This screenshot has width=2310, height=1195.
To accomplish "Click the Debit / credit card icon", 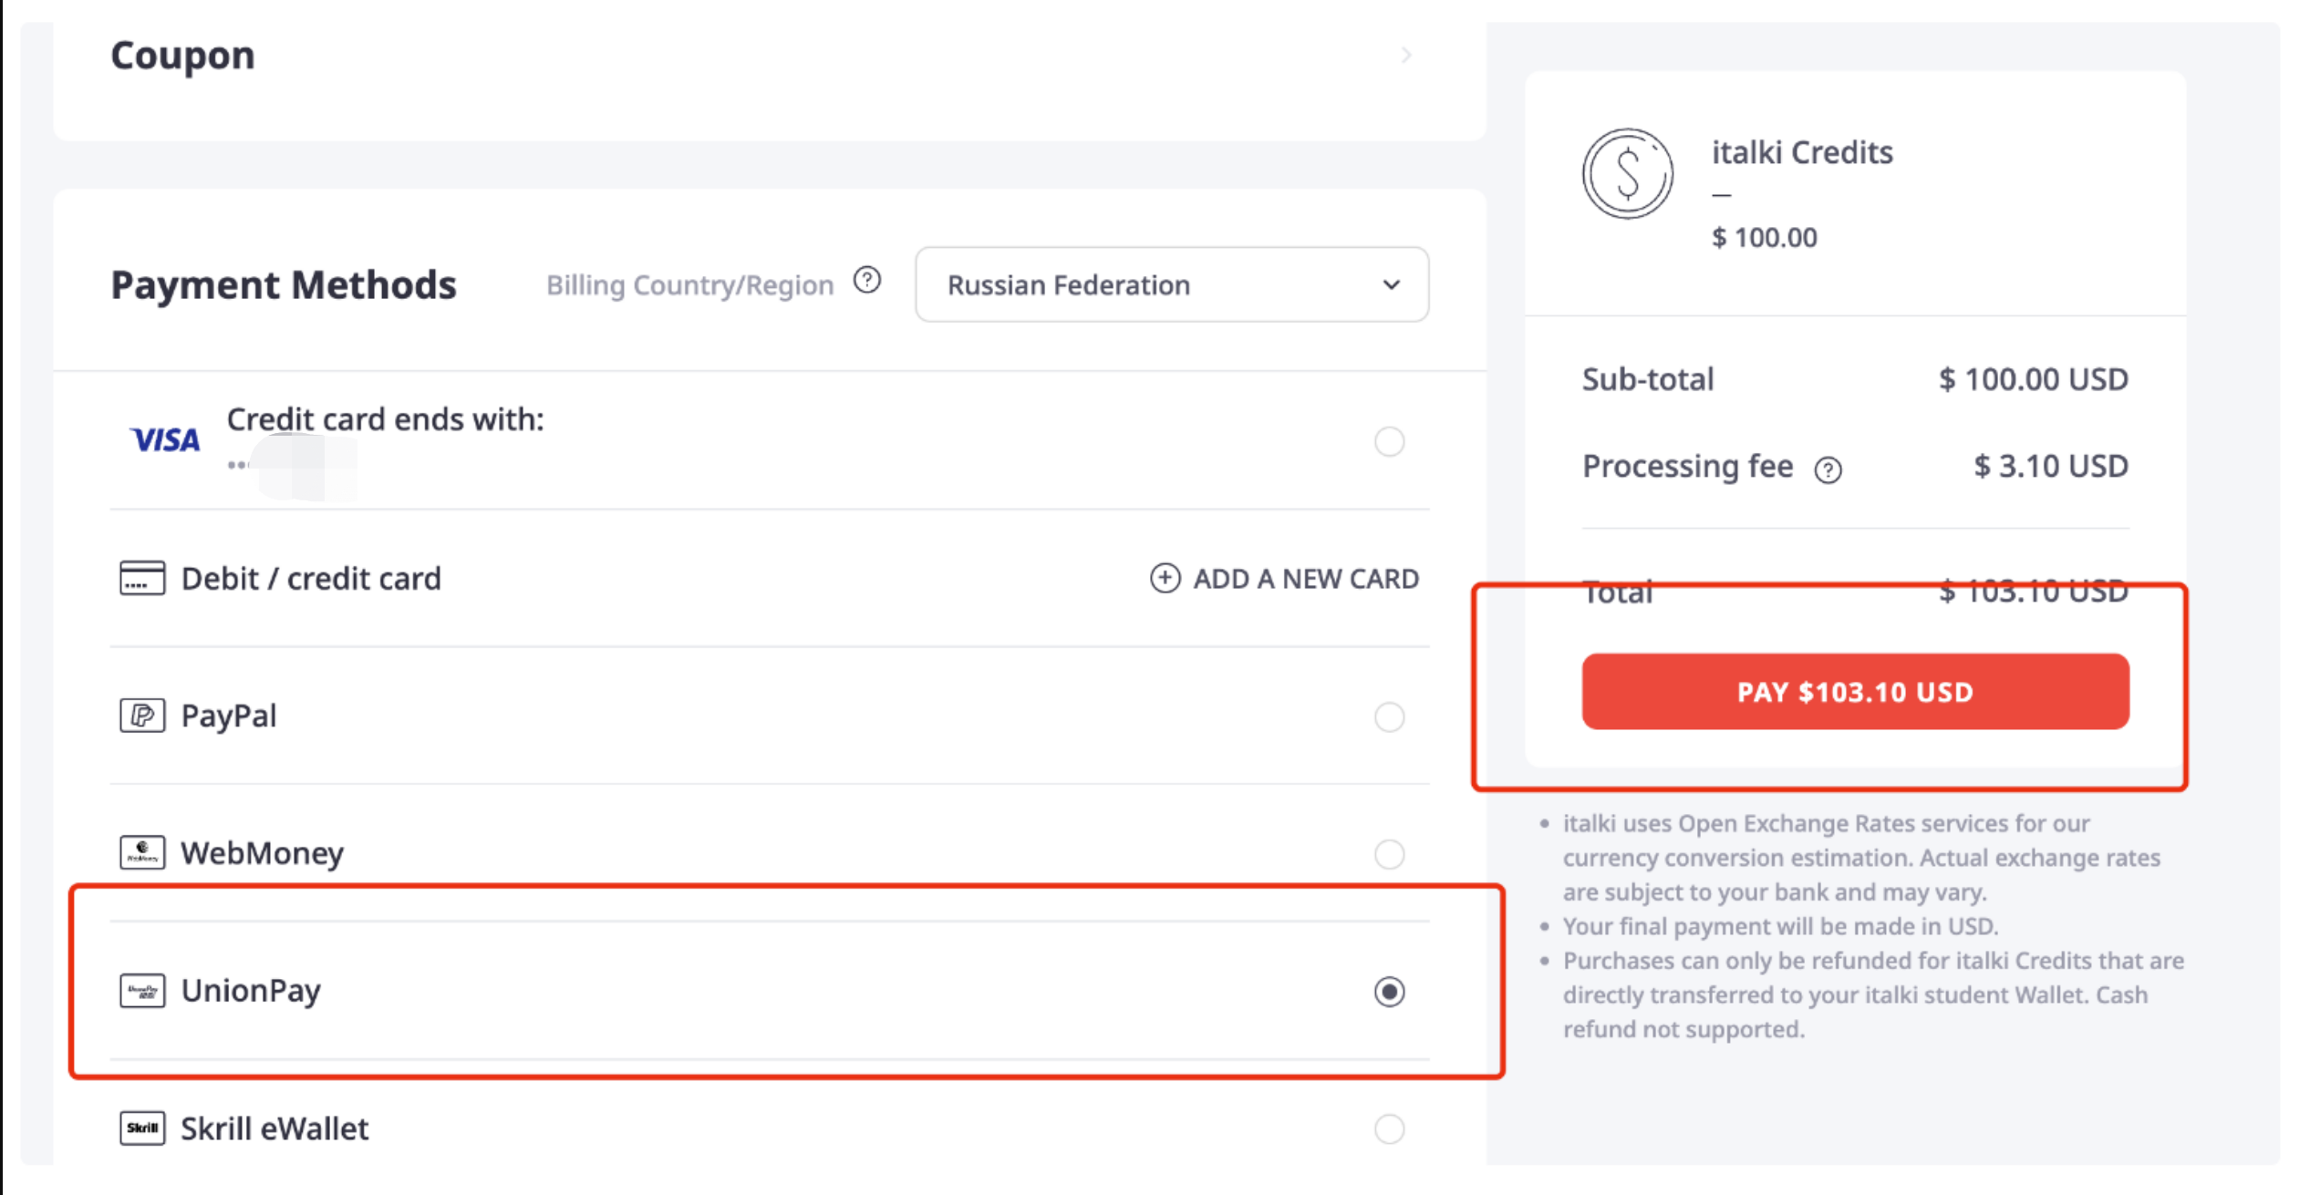I will [142, 578].
